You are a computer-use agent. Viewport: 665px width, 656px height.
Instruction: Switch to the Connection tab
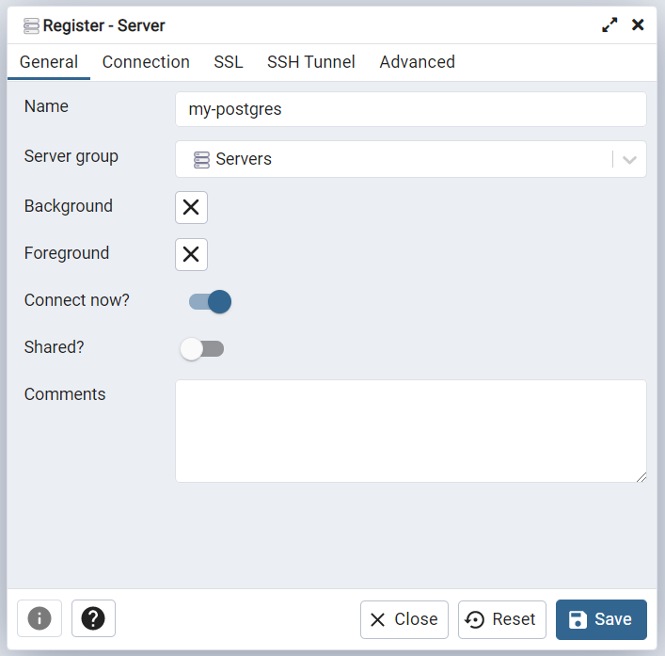click(146, 62)
